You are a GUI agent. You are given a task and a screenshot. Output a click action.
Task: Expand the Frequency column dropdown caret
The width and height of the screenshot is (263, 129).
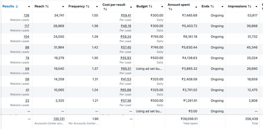97,7
